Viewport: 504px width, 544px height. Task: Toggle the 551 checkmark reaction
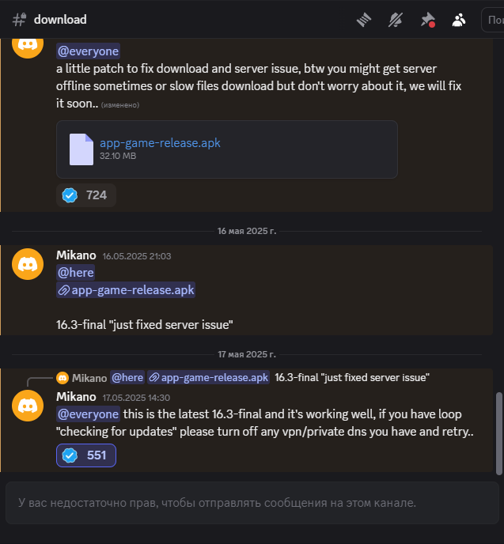[86, 455]
